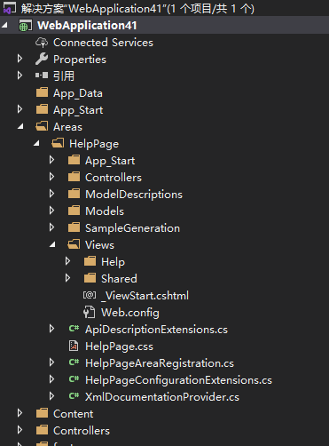The height and width of the screenshot is (446, 329).
Task: Expand the Help folder
Action: pos(67,261)
